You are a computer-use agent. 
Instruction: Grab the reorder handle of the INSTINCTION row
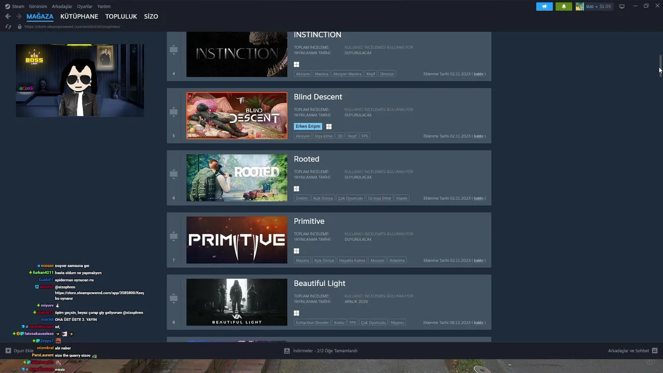pos(174,50)
